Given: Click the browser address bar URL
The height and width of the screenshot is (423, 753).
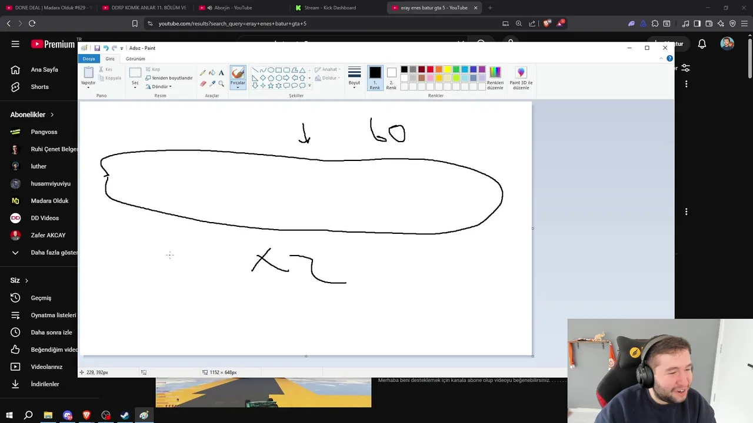Looking at the screenshot, I should point(232,23).
